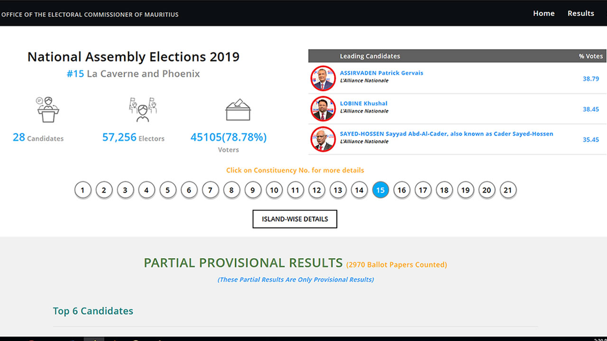This screenshot has width=607, height=341.
Task: Open the Home menu item
Action: [543, 13]
